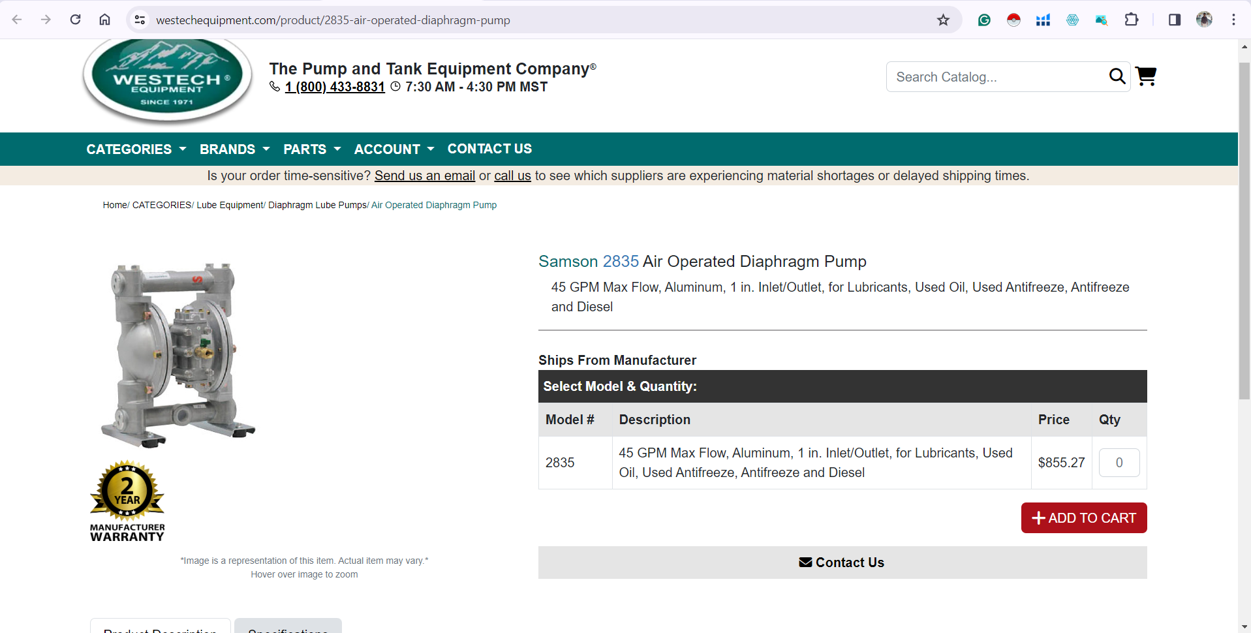This screenshot has height=633, width=1251.
Task: Go back to the previous page
Action: point(17,20)
